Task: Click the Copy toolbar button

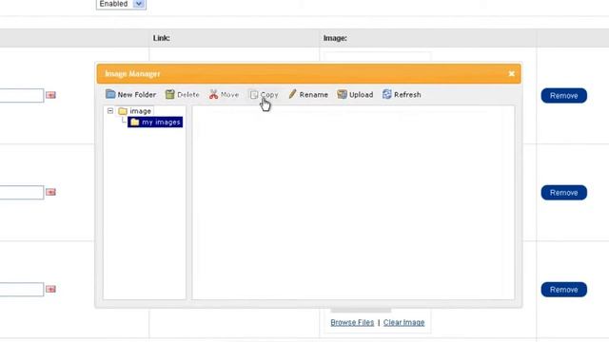Action: 265,95
